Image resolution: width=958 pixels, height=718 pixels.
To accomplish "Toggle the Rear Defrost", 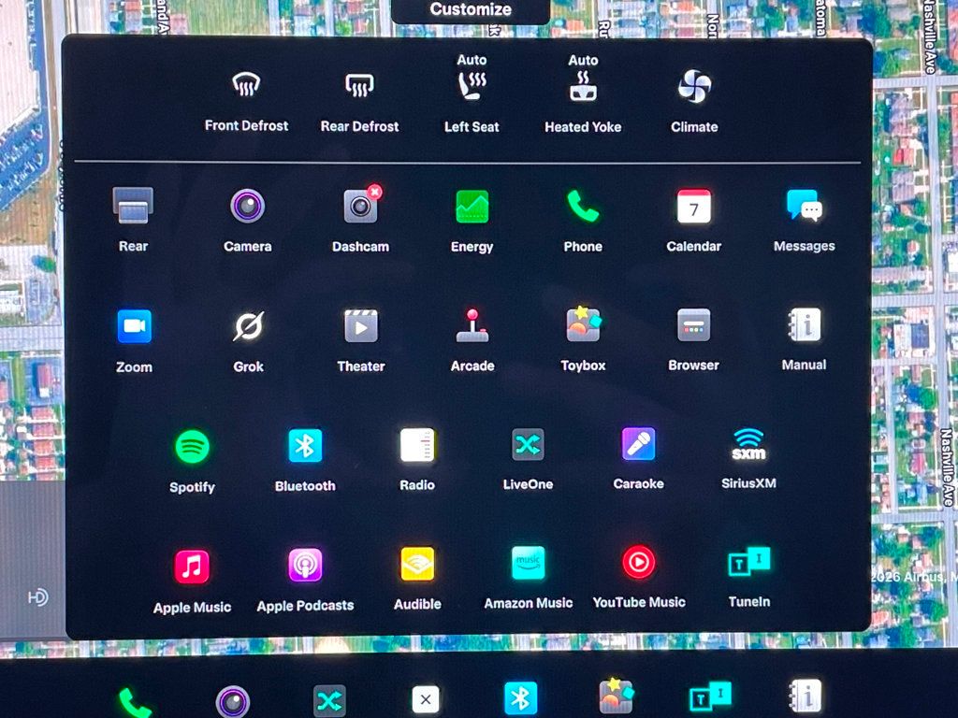I will click(359, 87).
